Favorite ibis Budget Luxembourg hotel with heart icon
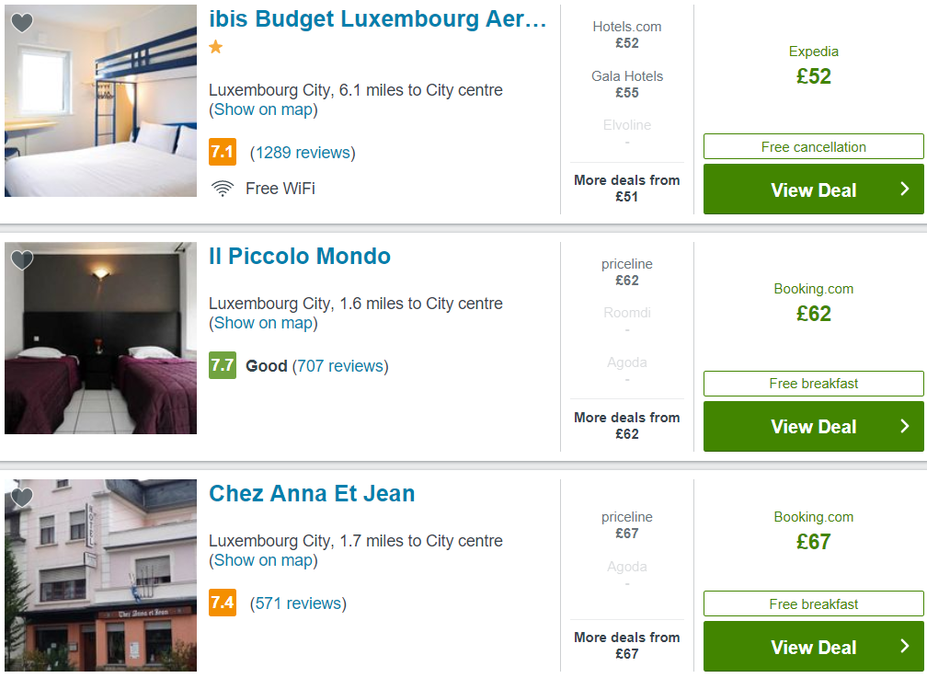Viewport: 927px width, 678px height. point(22,22)
